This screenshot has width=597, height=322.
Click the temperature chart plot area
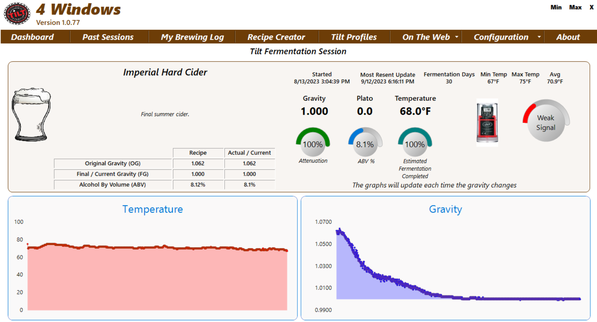click(157, 266)
